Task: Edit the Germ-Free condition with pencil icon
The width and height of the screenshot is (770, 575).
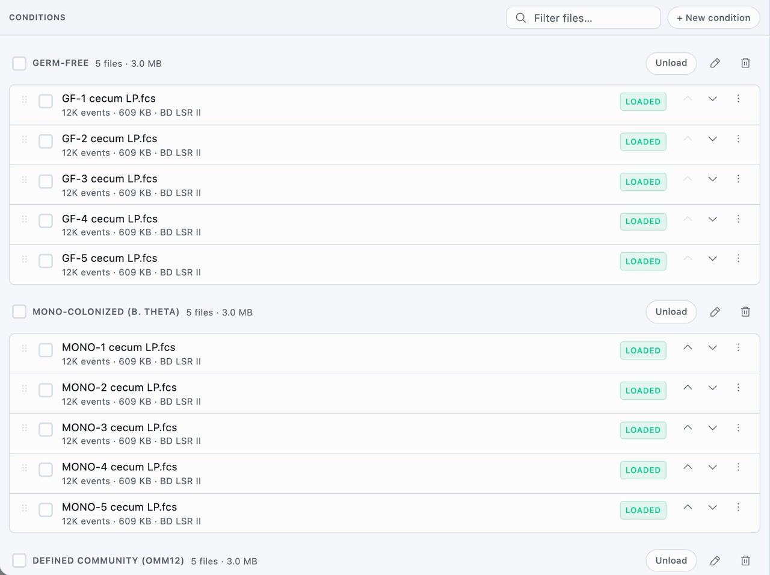Action: [x=715, y=63]
